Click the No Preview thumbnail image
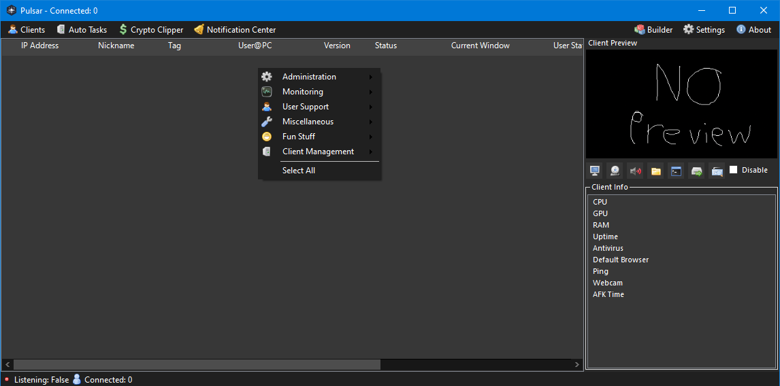 click(681, 104)
